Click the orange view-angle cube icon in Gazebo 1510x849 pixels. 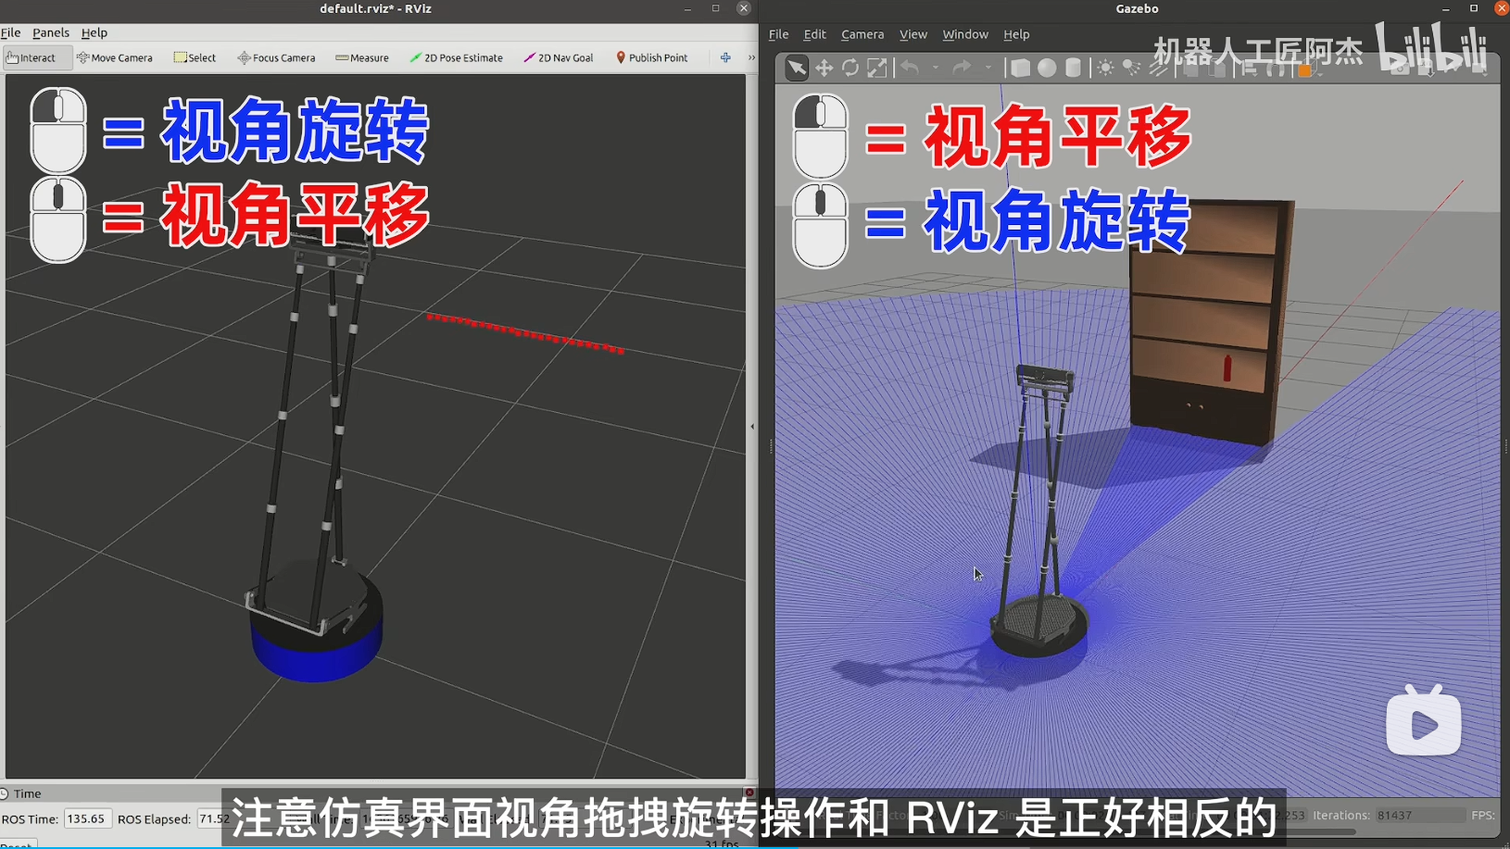1305,69
